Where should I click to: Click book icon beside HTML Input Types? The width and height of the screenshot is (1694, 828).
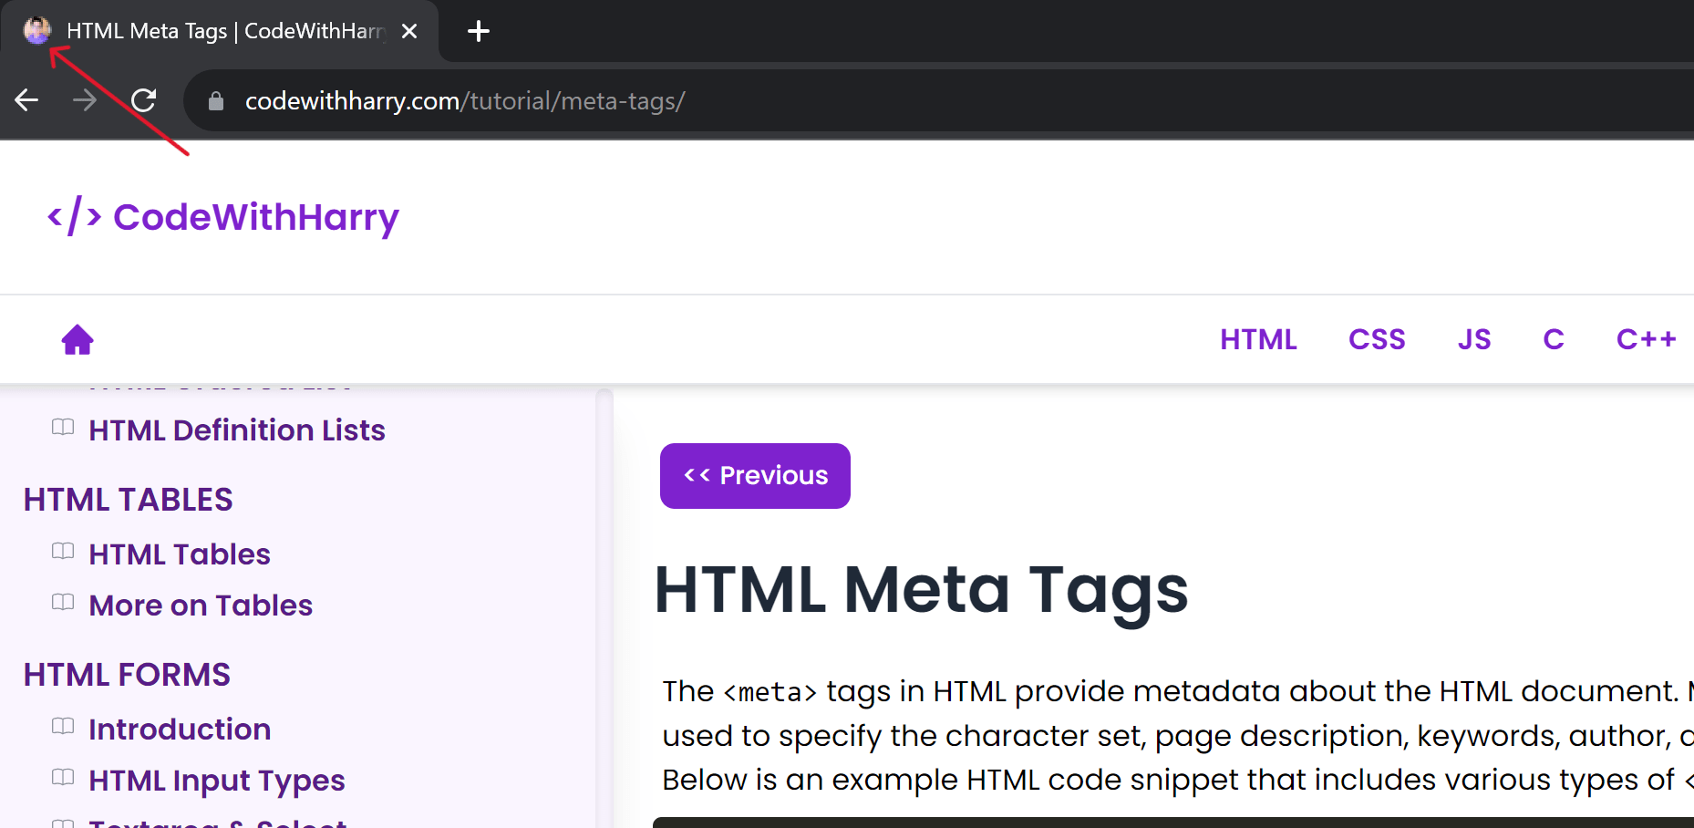(63, 777)
